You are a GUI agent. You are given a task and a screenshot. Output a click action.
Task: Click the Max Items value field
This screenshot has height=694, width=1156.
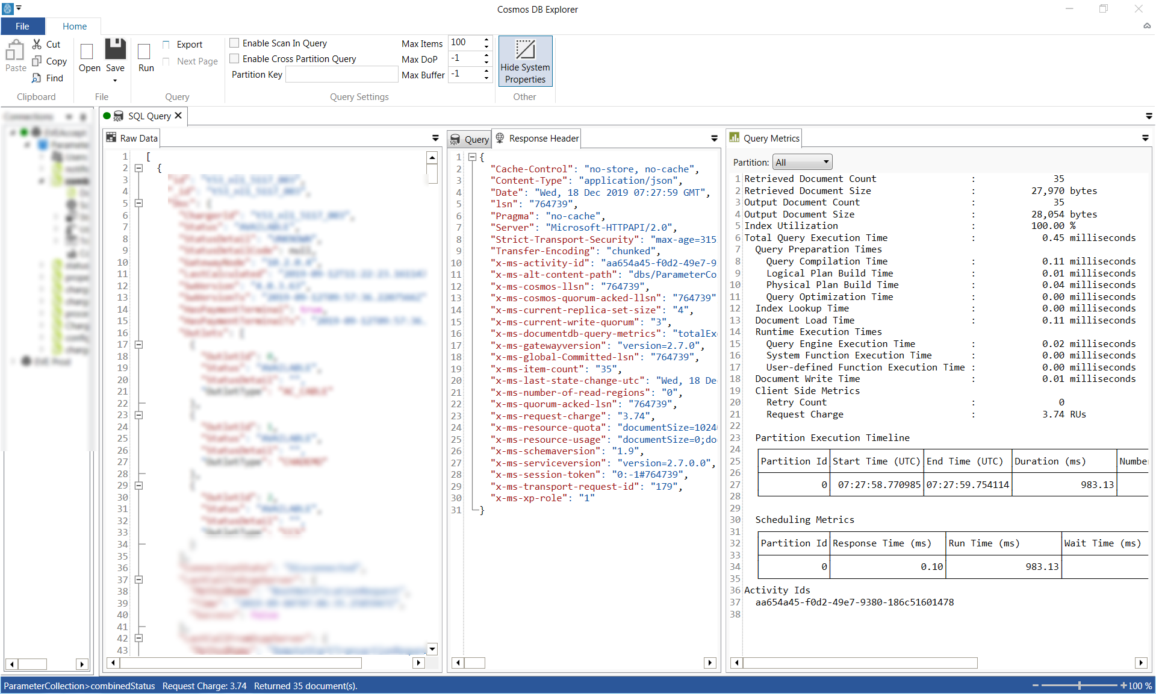click(x=464, y=43)
